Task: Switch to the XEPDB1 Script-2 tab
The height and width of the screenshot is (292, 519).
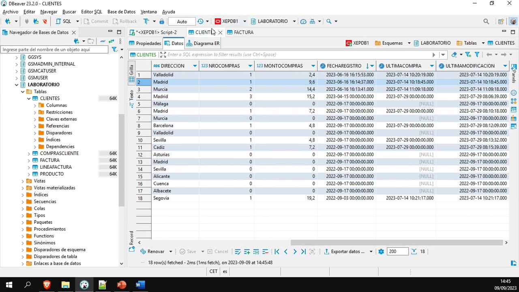Action: (153, 32)
